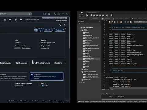Screen dimensions: 147x110
Task: Click the Functions node in schema tree
Action: [x=87, y=79]
